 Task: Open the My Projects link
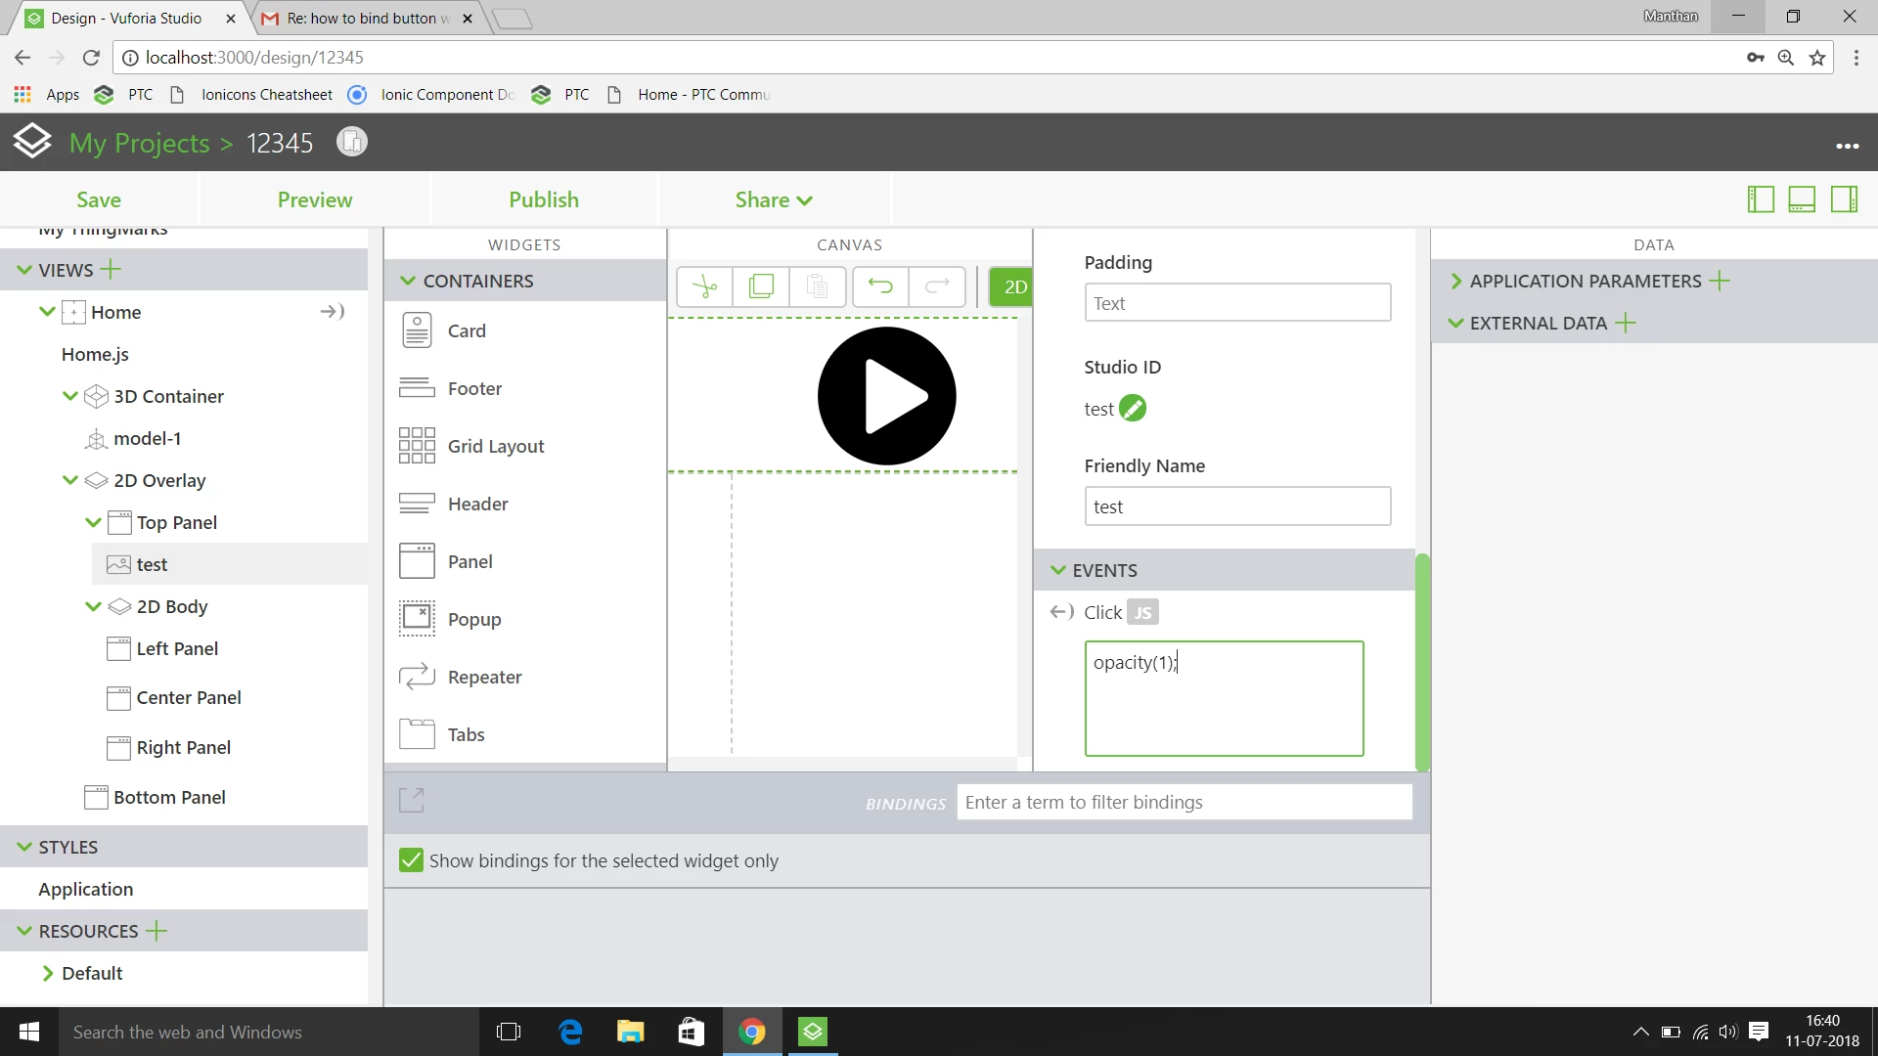click(139, 143)
